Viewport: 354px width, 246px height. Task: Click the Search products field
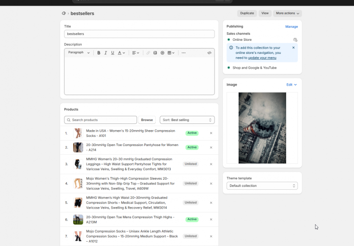[101, 120]
